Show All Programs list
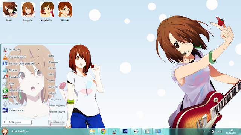Screen dimensions: 241x135 [17, 122]
